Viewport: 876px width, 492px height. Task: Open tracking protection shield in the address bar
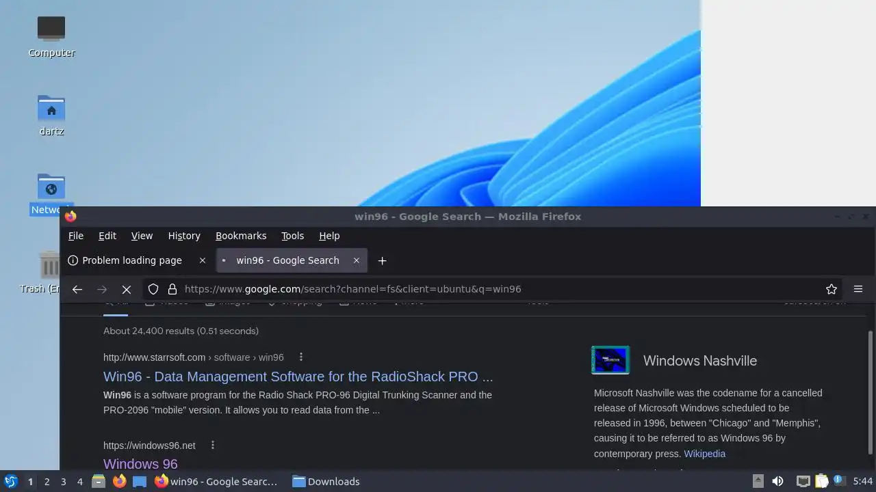pyautogui.click(x=153, y=289)
